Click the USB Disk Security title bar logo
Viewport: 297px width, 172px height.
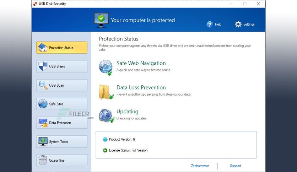click(35, 4)
